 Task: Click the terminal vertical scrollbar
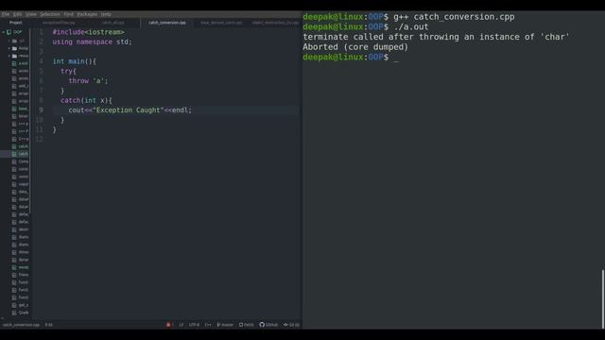point(603,298)
